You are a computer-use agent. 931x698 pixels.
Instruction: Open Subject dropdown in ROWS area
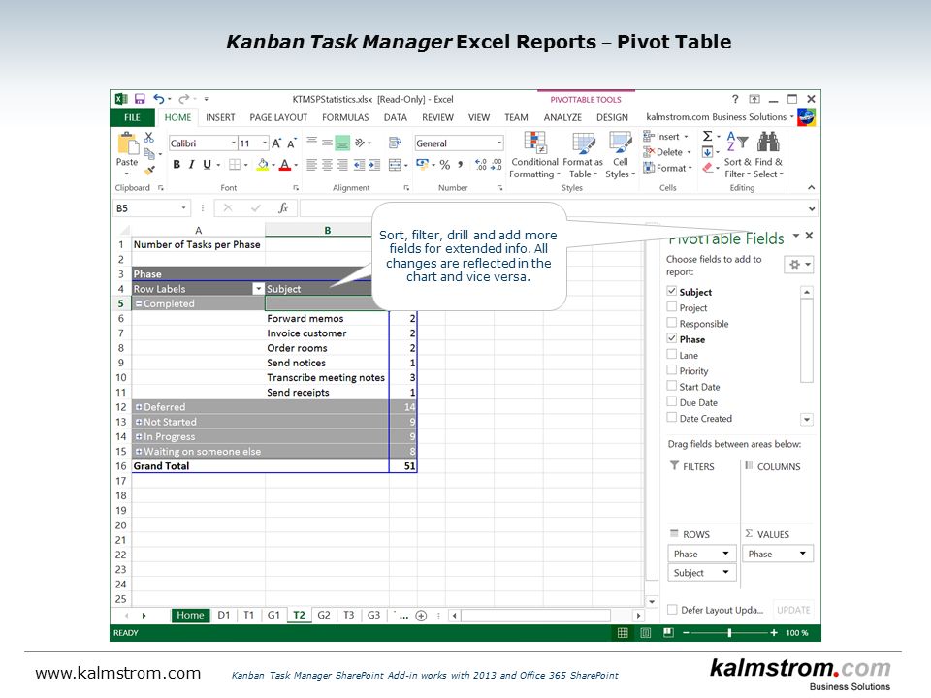pos(725,572)
